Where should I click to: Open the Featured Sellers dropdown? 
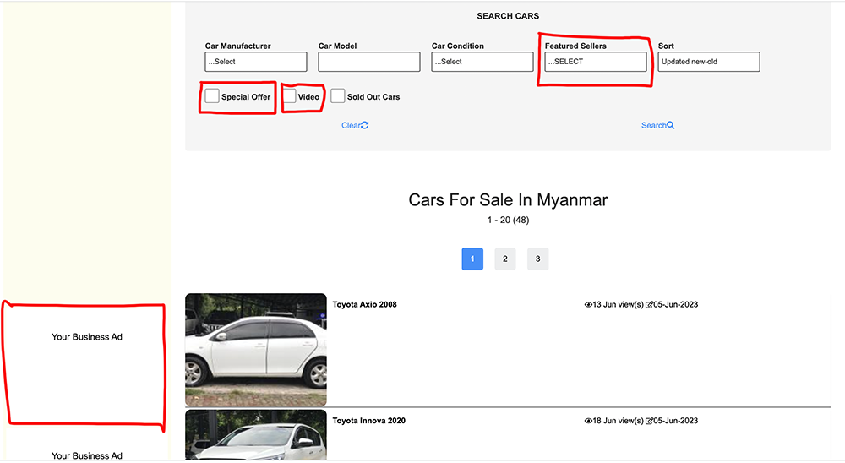(x=596, y=62)
